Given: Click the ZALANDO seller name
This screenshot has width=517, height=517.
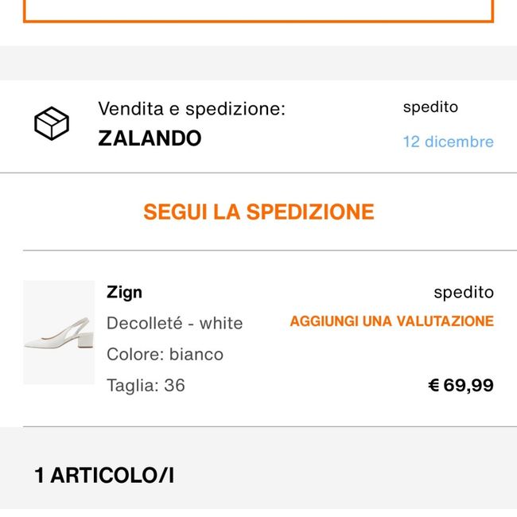Looking at the screenshot, I should (150, 138).
